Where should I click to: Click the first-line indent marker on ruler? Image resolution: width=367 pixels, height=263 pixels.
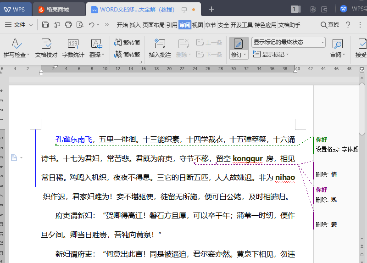56,67
